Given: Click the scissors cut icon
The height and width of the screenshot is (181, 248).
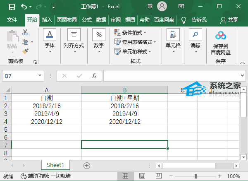Looking at the screenshot, I should tap(25, 32).
